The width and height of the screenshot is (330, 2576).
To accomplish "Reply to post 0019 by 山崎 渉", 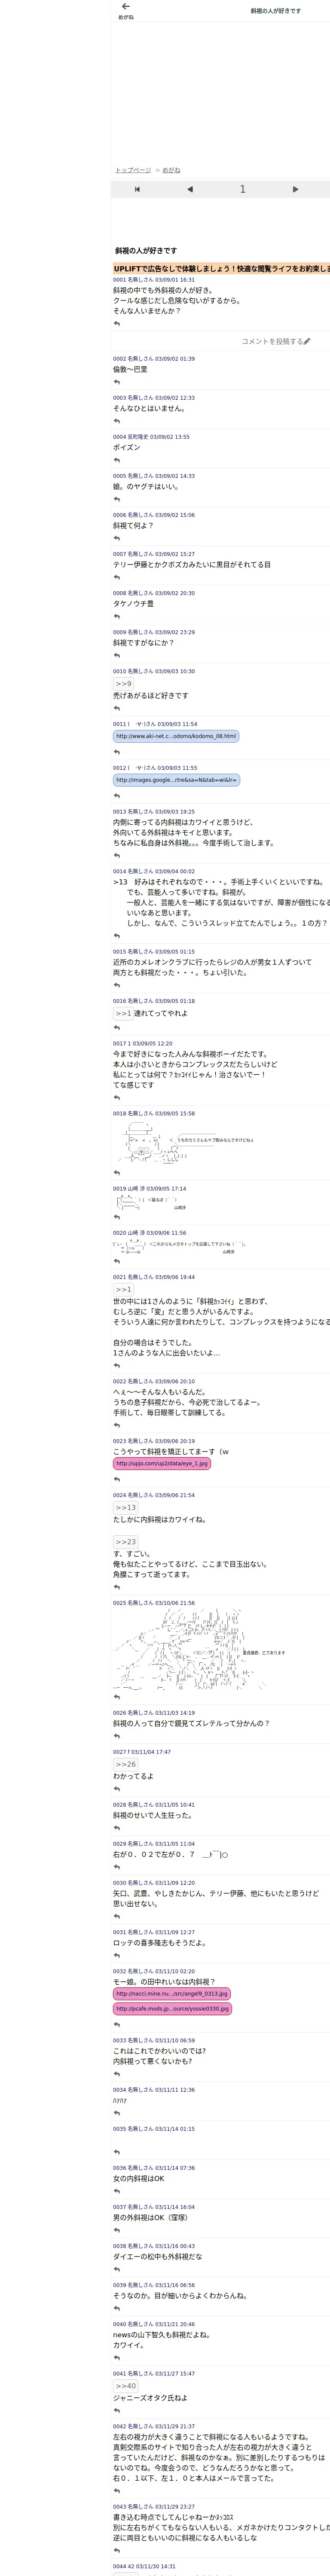I will [117, 1217].
